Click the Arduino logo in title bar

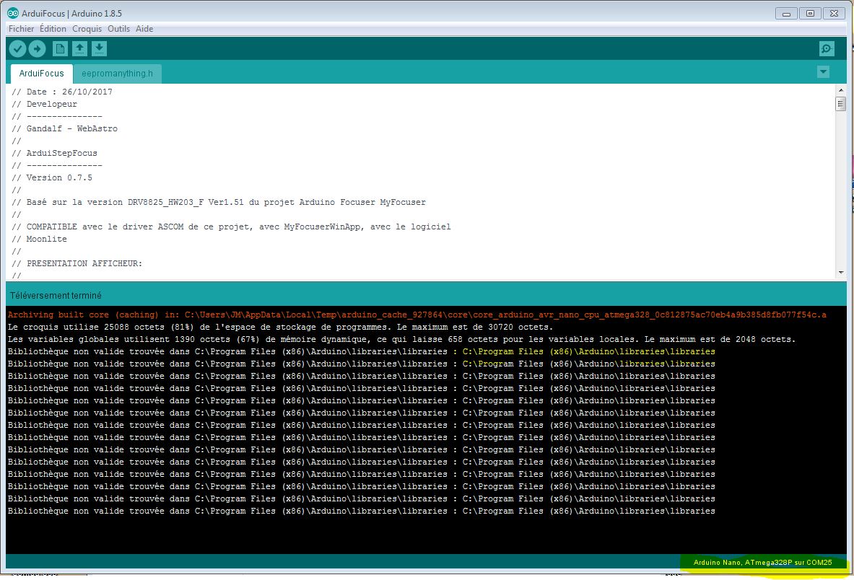coord(13,13)
